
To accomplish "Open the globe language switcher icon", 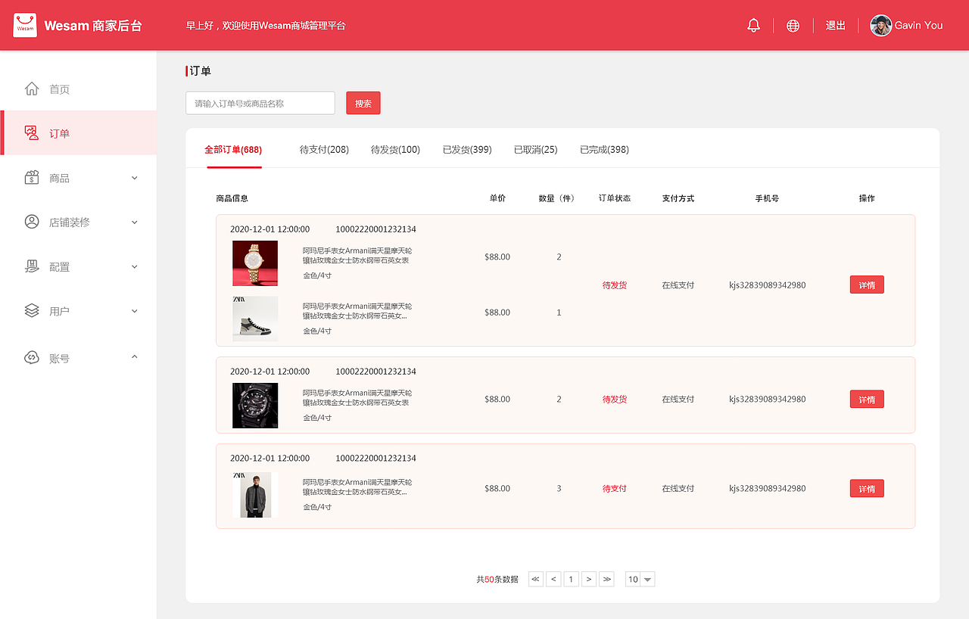I will (x=793, y=25).
